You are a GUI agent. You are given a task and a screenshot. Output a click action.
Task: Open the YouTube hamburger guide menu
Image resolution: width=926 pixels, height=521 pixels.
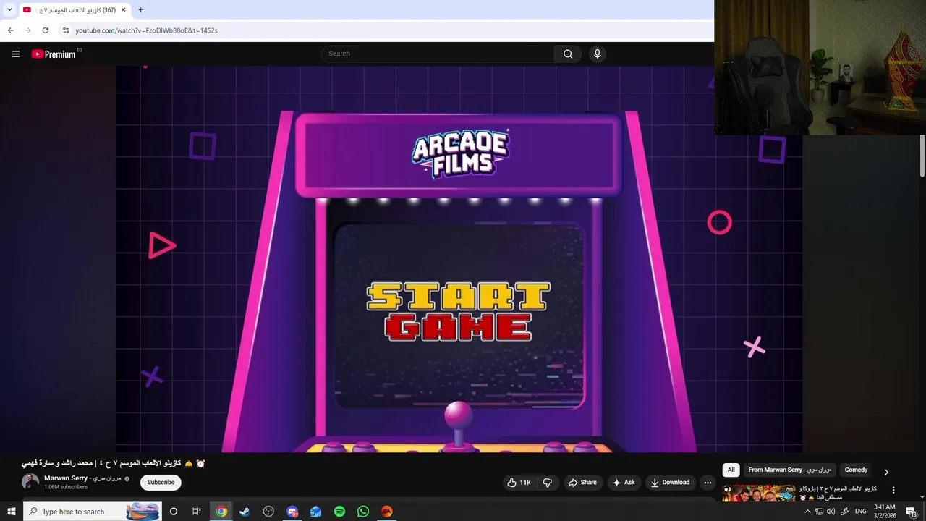coord(15,54)
